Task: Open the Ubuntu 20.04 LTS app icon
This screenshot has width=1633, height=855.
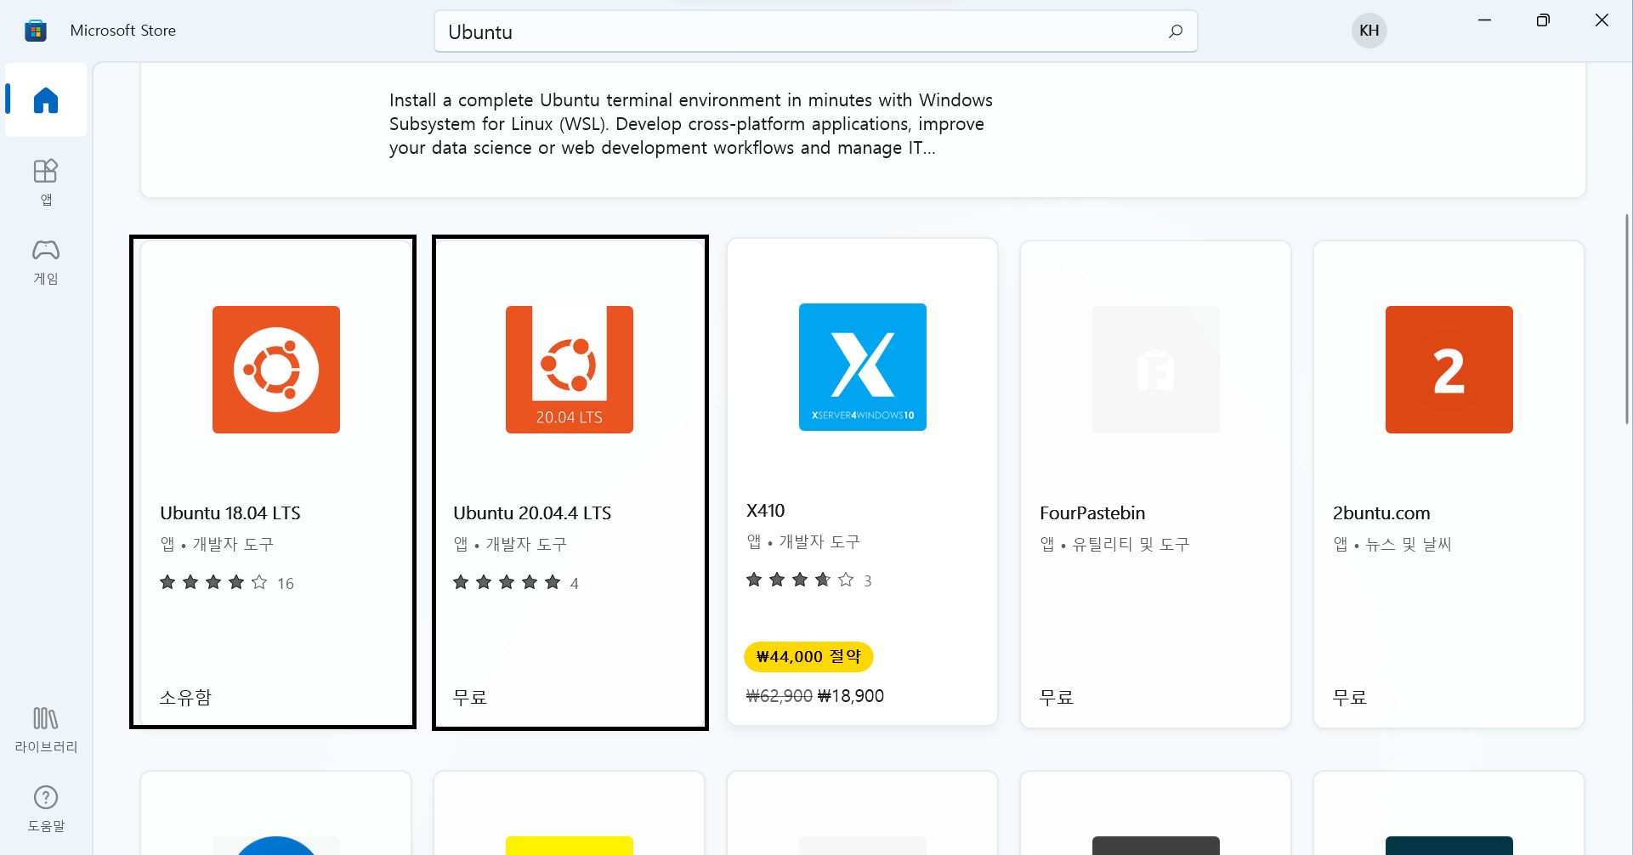Action: tap(570, 370)
